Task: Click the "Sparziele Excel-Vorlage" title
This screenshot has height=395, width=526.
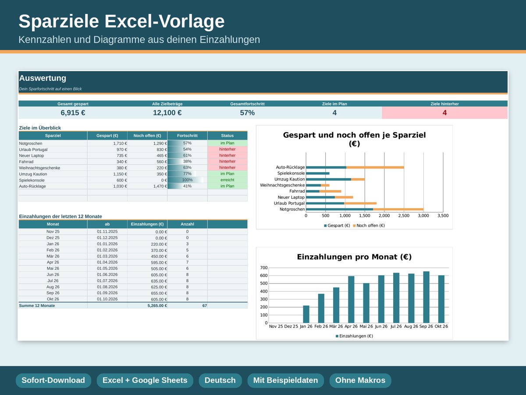Action: coord(121,21)
